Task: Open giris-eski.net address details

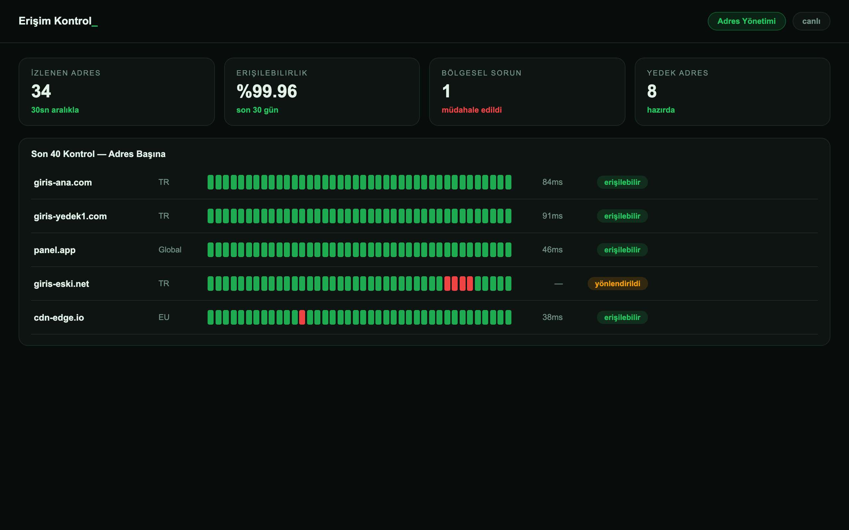Action: coord(424,284)
